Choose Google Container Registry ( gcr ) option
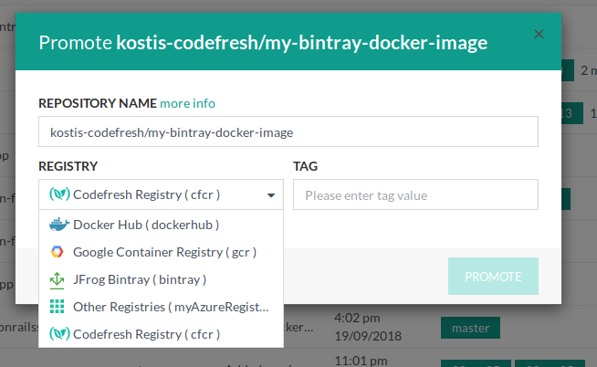 click(x=164, y=252)
